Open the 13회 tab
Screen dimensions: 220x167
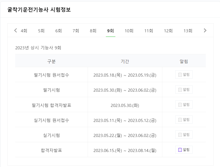click(188, 31)
